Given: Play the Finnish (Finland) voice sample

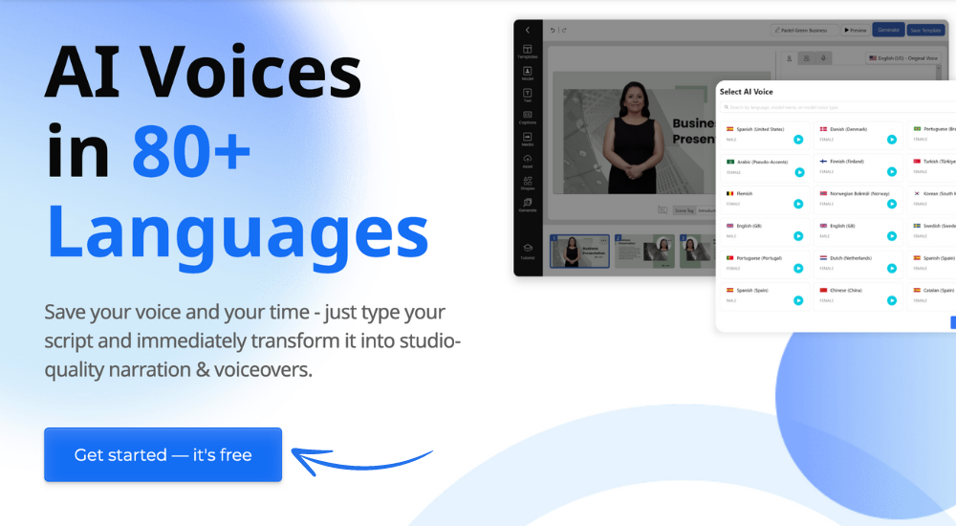Looking at the screenshot, I should [891, 172].
